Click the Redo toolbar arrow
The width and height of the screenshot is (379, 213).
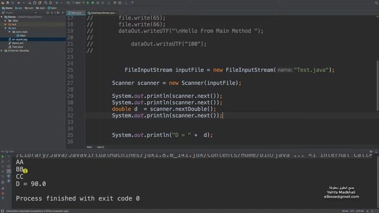(24, 2)
